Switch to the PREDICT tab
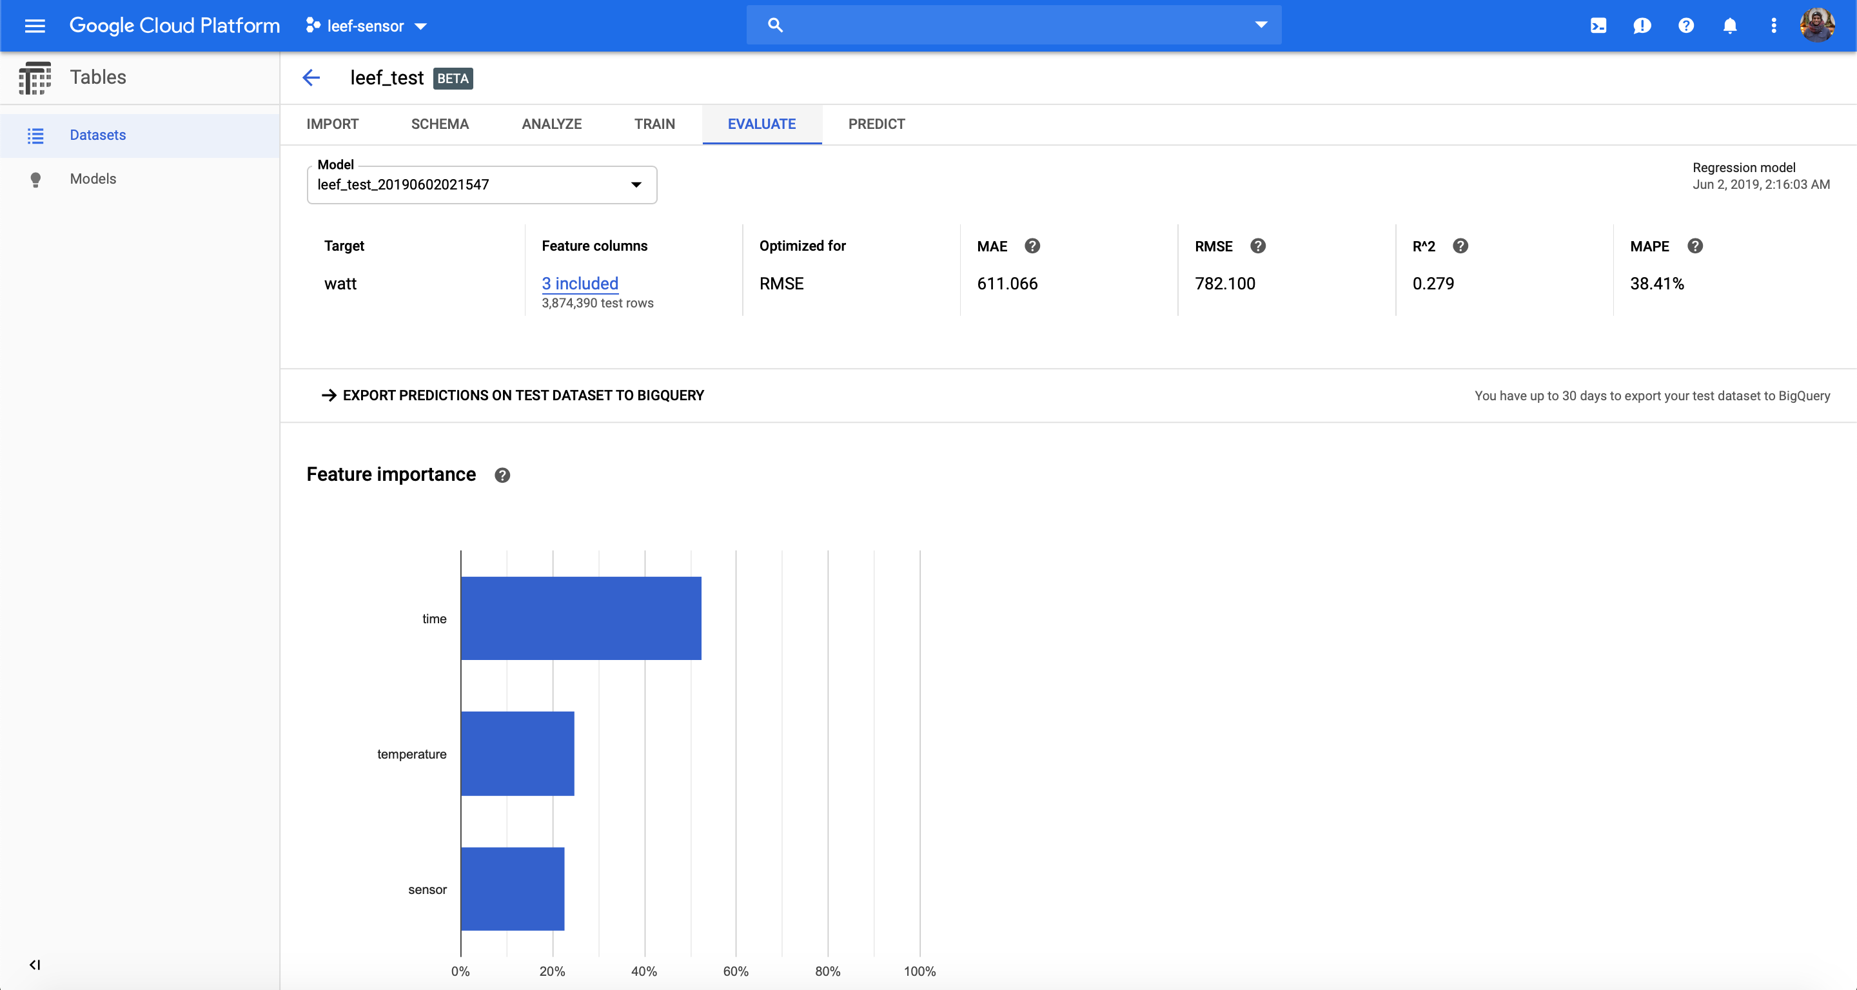The image size is (1857, 990). [876, 124]
